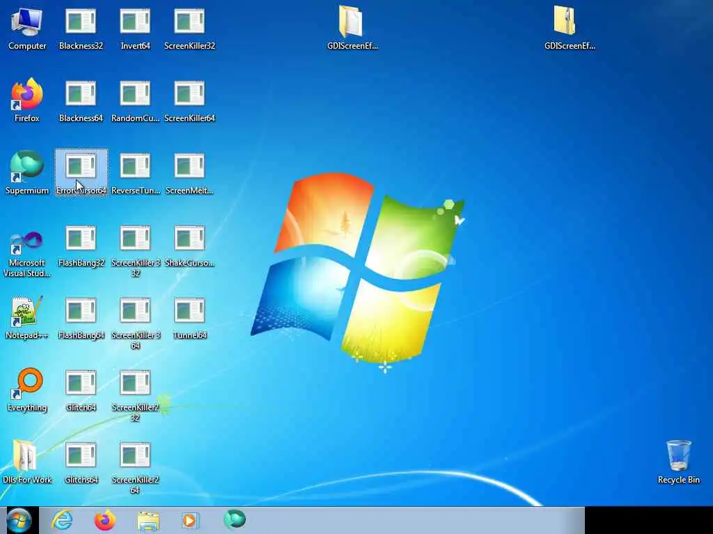
Task: Select the Dlls For Work folder
Action: pyautogui.click(x=27, y=462)
